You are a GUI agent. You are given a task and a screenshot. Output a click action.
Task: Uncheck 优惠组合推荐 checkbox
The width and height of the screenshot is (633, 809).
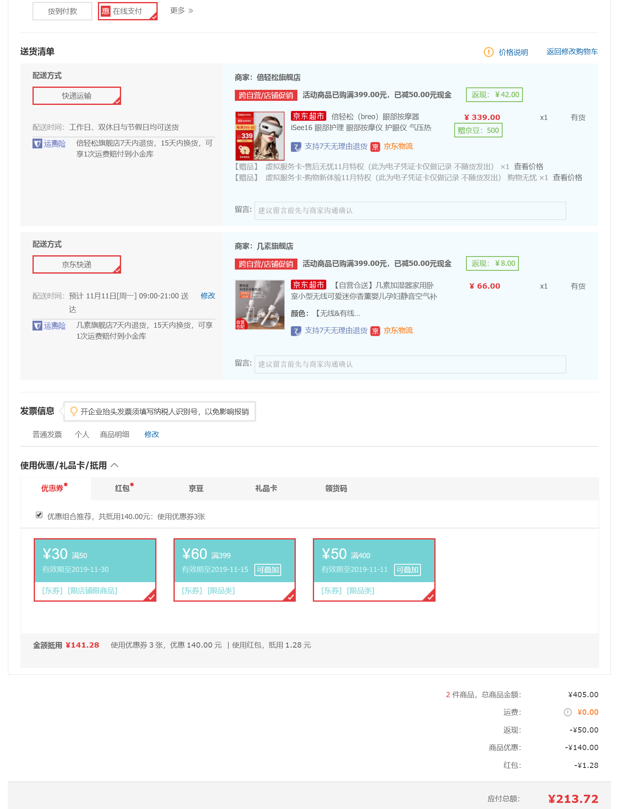[39, 515]
